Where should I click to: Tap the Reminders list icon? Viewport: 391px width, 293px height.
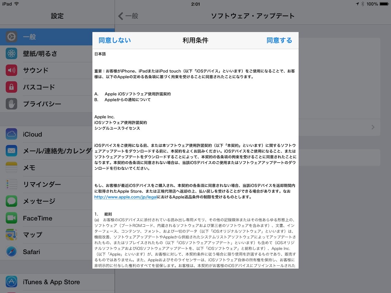click(11, 184)
